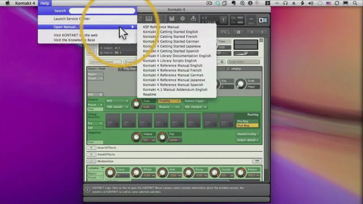This screenshot has width=363, height=204.
Task: Expand the SendEffects section
Action: pyautogui.click(x=91, y=154)
